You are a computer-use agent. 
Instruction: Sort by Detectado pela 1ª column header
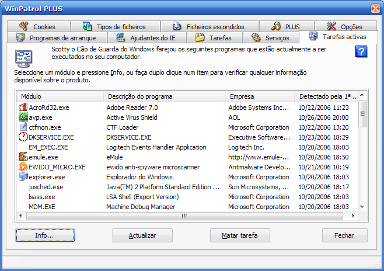pos(327,96)
